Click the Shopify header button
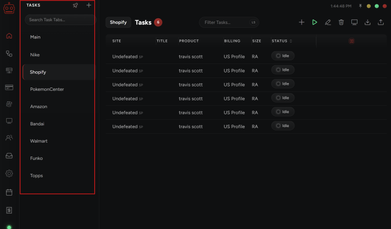This screenshot has height=229, width=391. tap(118, 22)
